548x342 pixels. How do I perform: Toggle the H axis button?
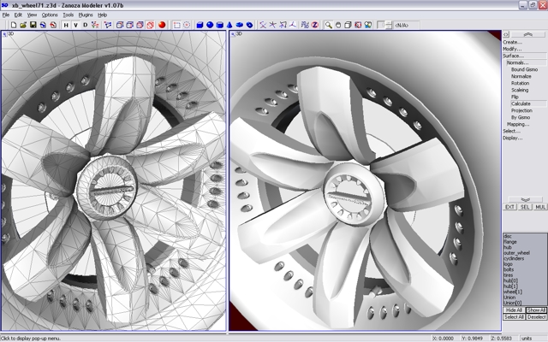66,25
